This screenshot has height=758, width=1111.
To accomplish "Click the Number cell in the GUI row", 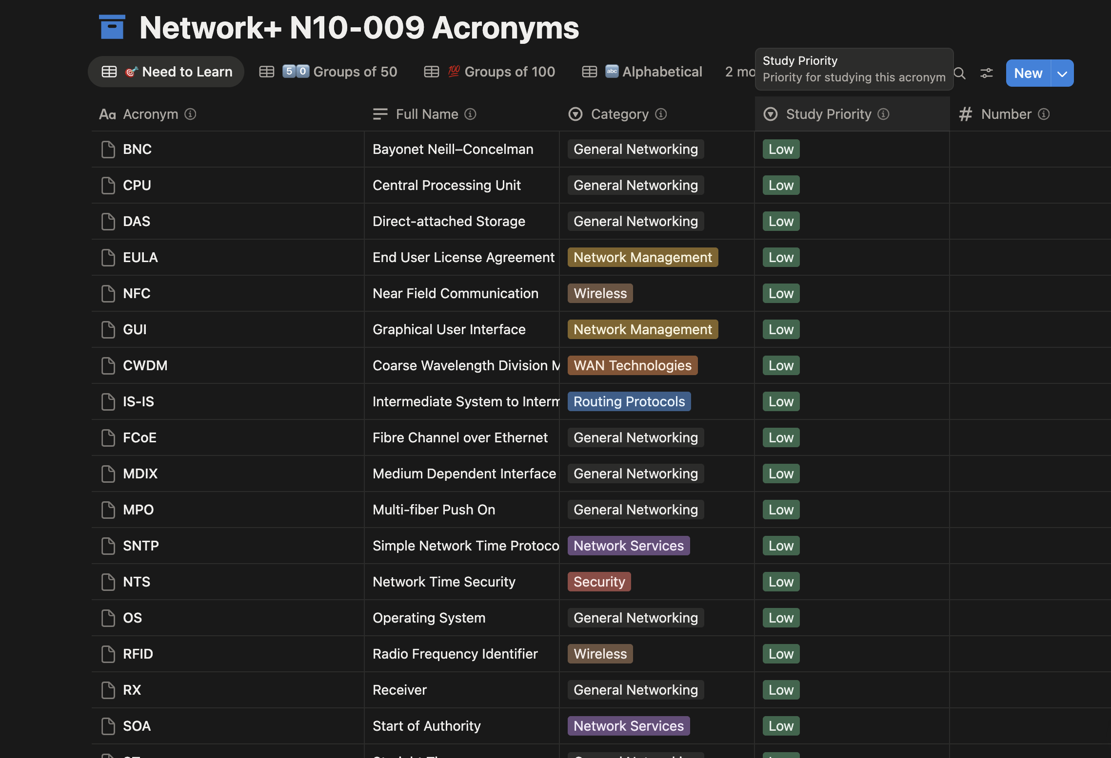I will [1030, 329].
